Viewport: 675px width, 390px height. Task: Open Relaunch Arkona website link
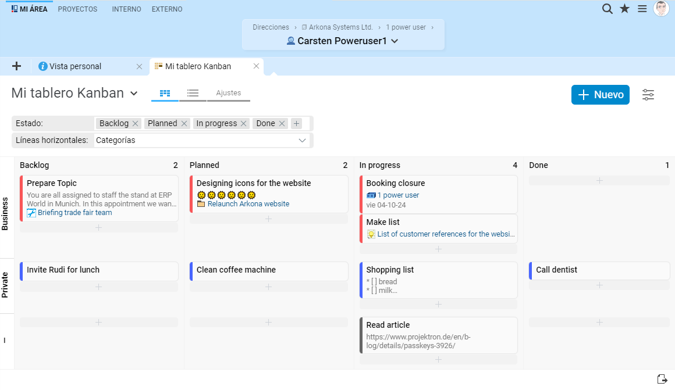click(x=248, y=204)
